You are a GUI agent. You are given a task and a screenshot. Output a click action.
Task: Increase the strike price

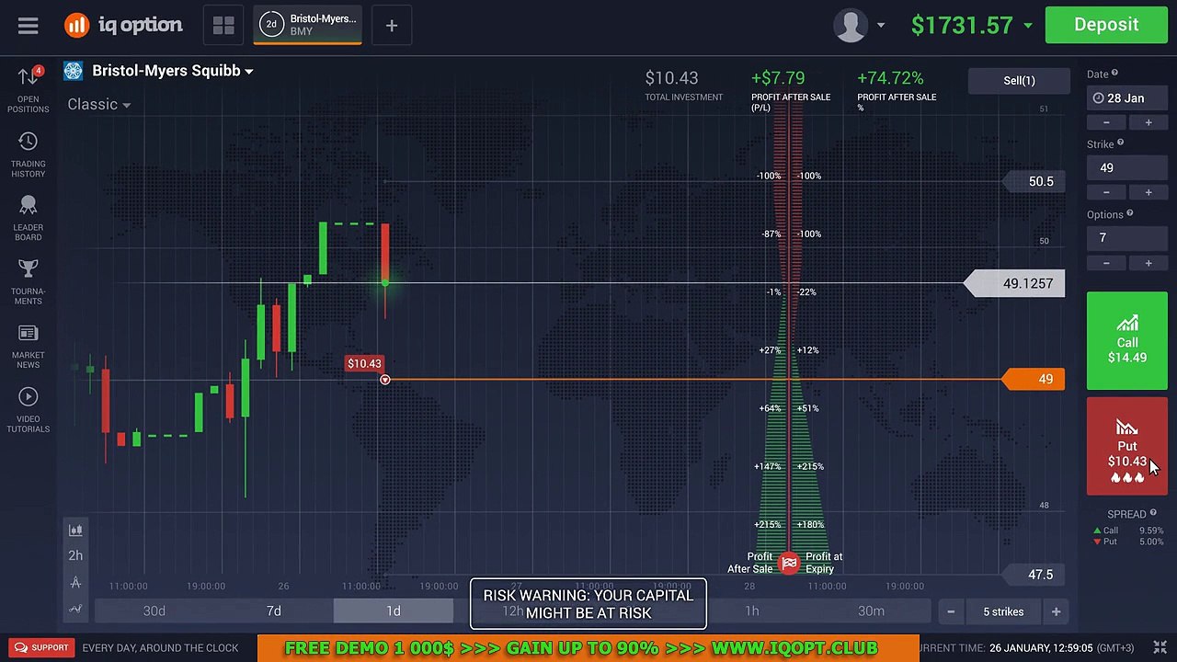1148,192
